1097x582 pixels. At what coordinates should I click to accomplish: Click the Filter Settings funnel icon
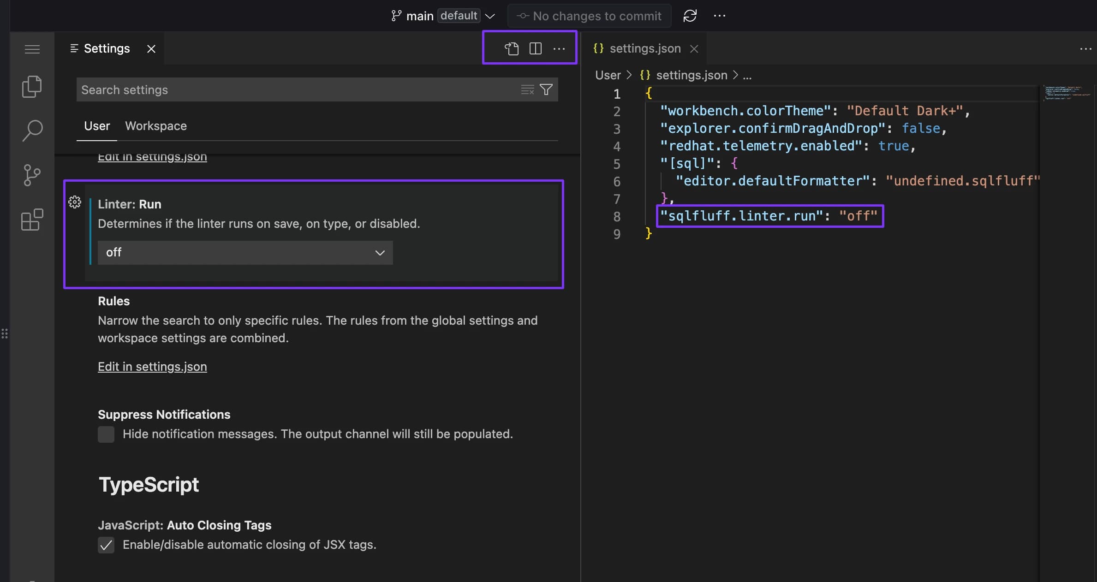point(546,89)
